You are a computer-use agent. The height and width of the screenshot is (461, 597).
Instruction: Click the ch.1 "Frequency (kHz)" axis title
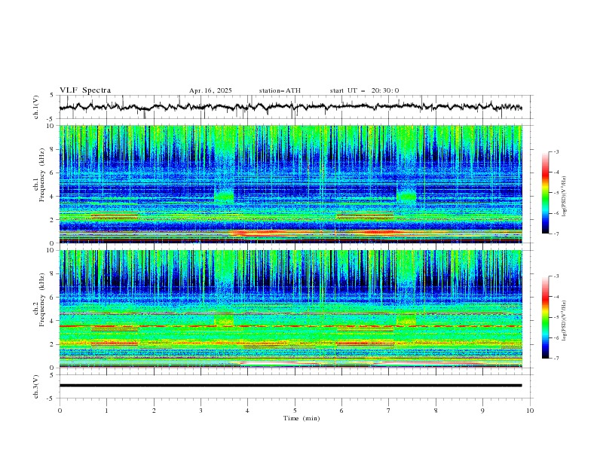[41, 176]
